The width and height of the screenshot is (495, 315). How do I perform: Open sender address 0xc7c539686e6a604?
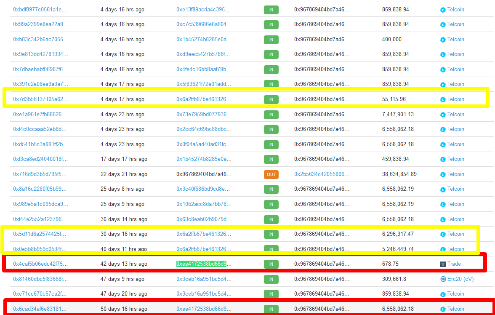click(204, 24)
